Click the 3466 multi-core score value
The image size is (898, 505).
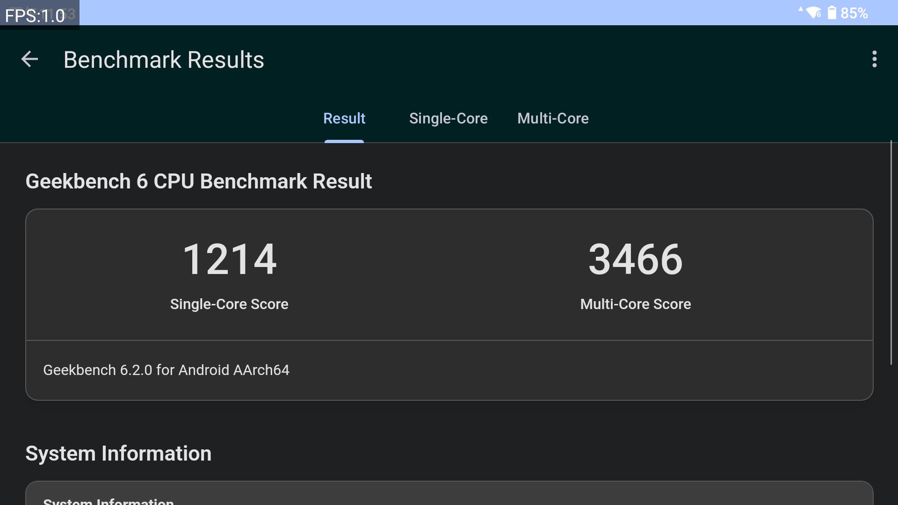click(635, 260)
